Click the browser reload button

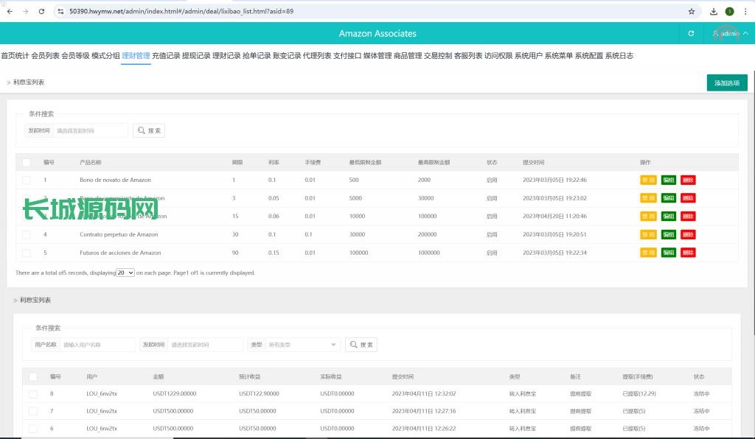[41, 12]
